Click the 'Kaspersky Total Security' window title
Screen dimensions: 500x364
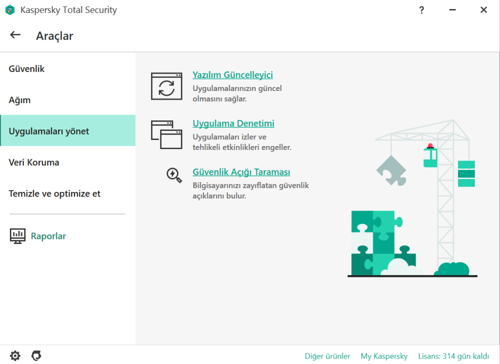tap(68, 10)
